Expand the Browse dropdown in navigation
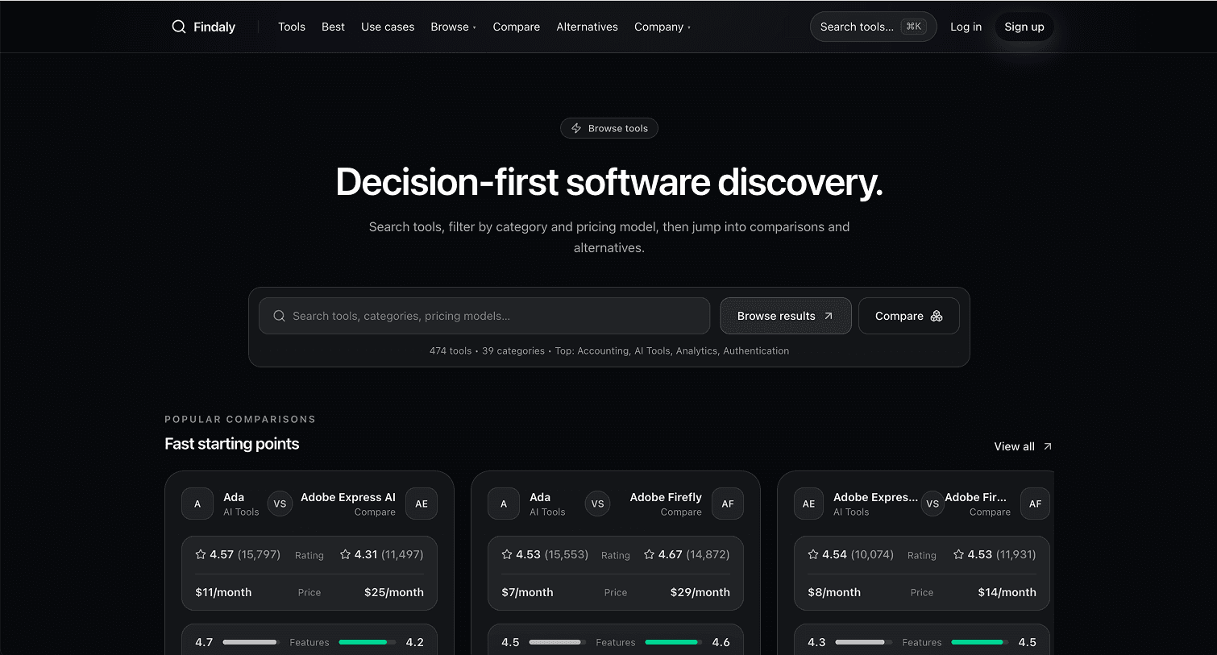This screenshot has width=1217, height=655. pyautogui.click(x=453, y=27)
